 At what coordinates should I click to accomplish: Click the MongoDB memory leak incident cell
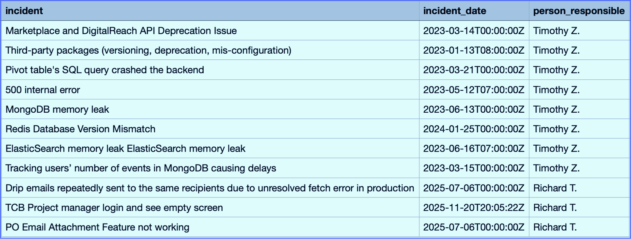[57, 109]
